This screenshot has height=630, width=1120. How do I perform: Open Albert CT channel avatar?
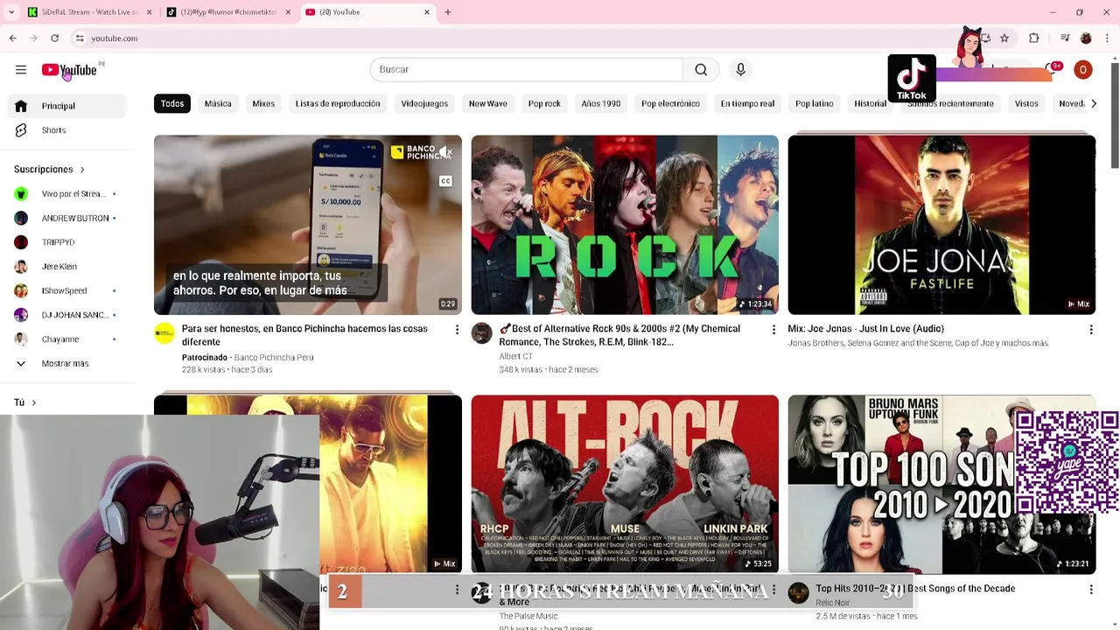coord(481,333)
